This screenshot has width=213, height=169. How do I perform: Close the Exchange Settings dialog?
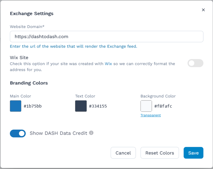pyautogui.click(x=203, y=10)
